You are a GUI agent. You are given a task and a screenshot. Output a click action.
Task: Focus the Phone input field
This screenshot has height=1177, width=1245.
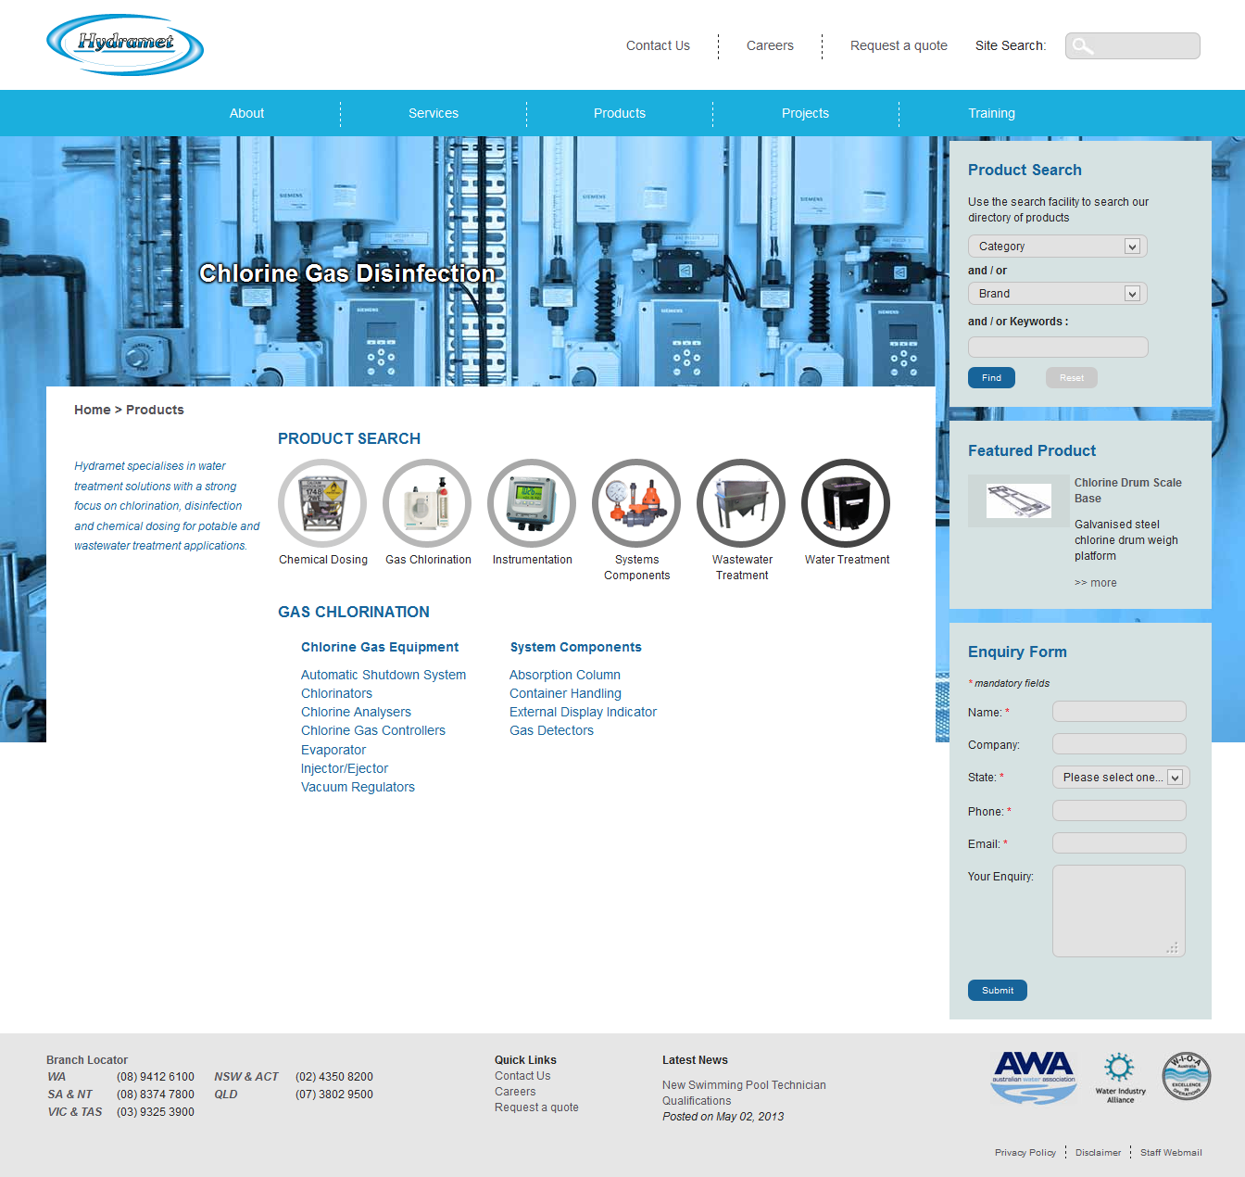(1119, 811)
